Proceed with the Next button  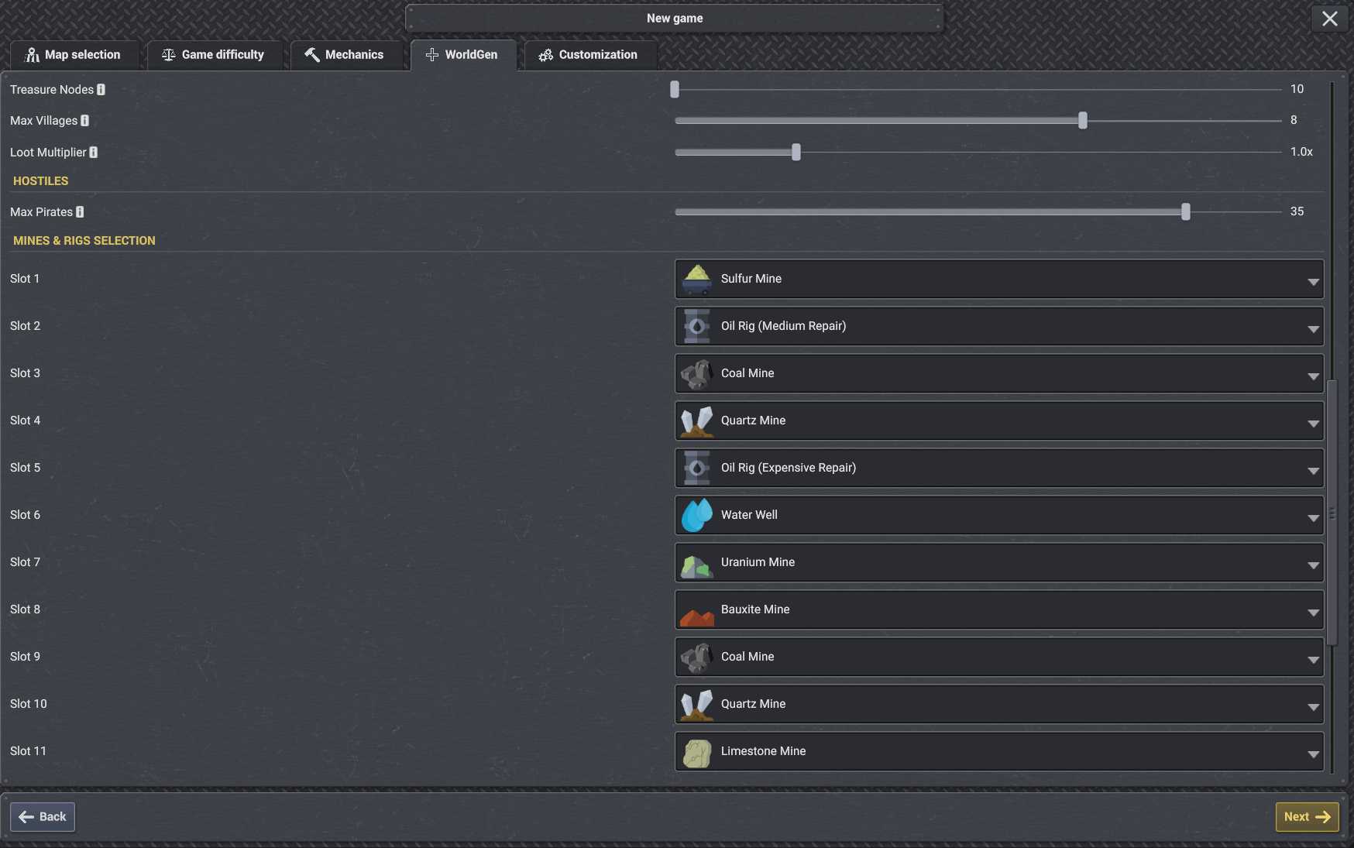tap(1307, 817)
